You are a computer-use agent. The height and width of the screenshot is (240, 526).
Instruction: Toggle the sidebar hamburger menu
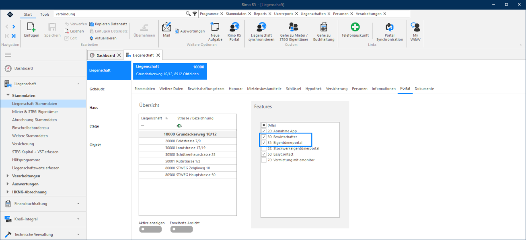click(8, 55)
